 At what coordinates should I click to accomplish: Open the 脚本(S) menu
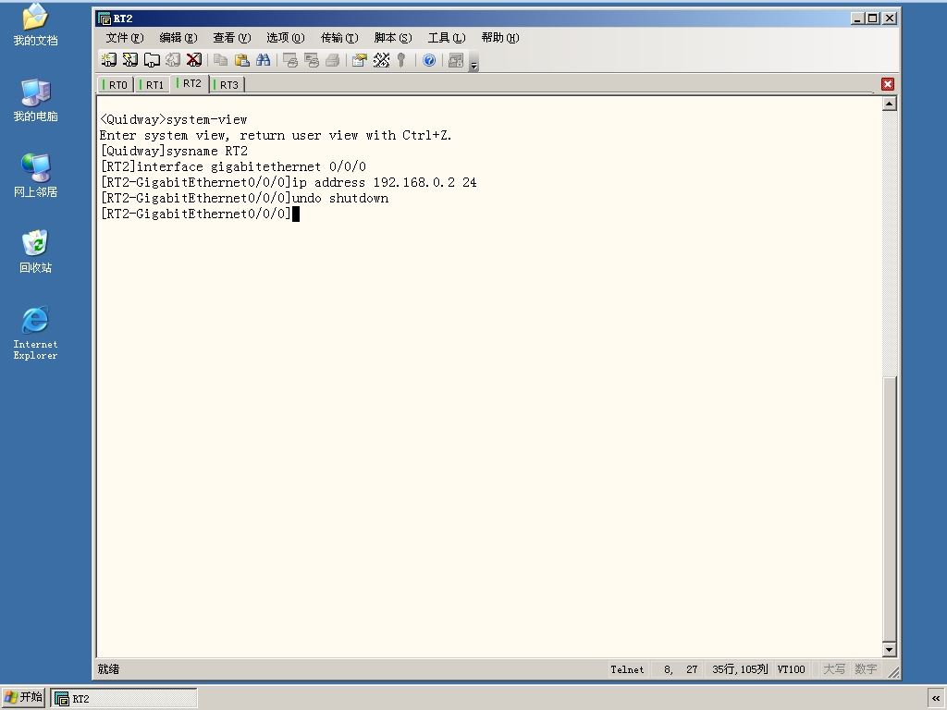[x=392, y=37]
